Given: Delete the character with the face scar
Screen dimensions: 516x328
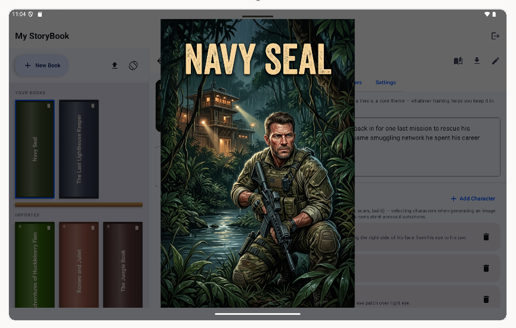Looking at the screenshot, I should point(486,237).
